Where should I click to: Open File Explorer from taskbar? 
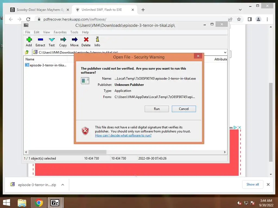click(x=22, y=203)
